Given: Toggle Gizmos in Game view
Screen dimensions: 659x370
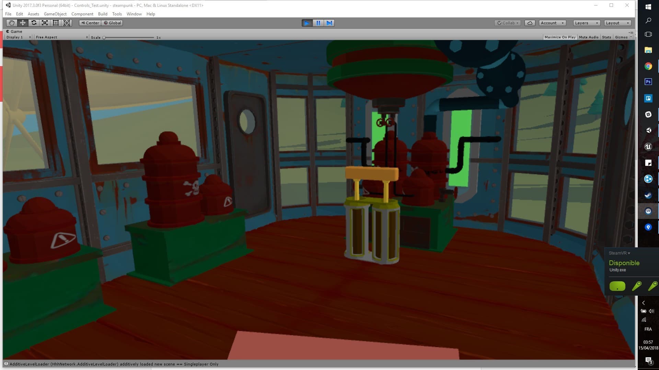Looking at the screenshot, I should [621, 37].
